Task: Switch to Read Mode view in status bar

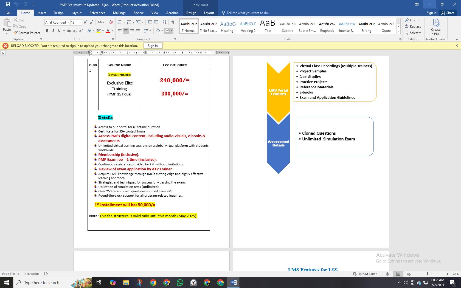Action: [387, 274]
